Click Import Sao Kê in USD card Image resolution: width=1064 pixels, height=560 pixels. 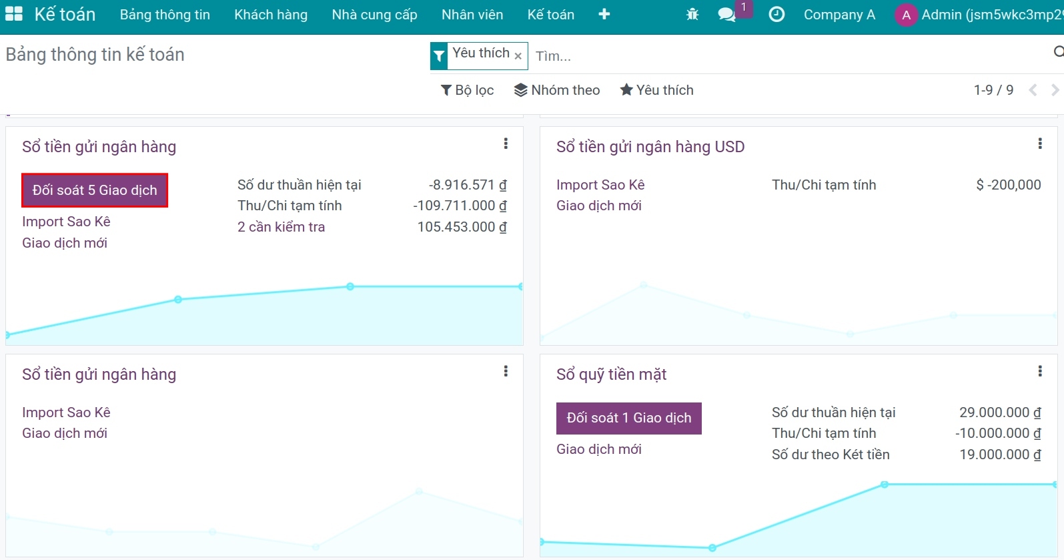600,185
